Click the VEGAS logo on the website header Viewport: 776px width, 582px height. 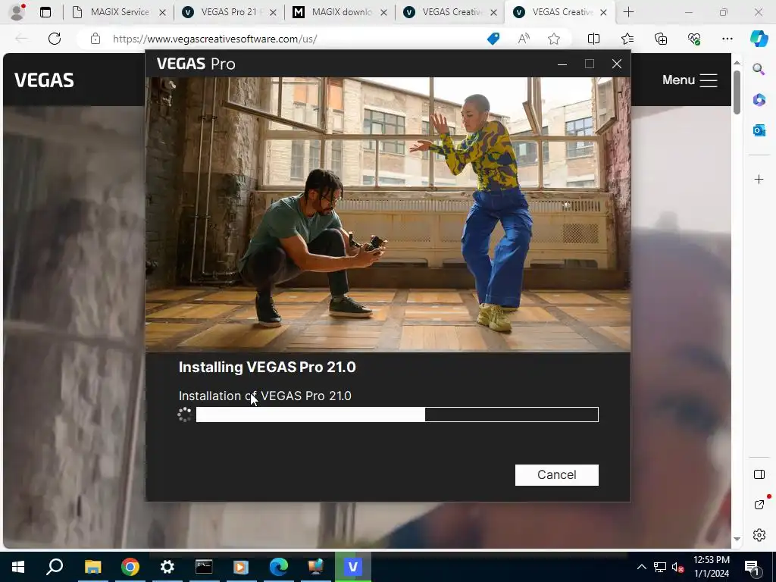point(44,80)
